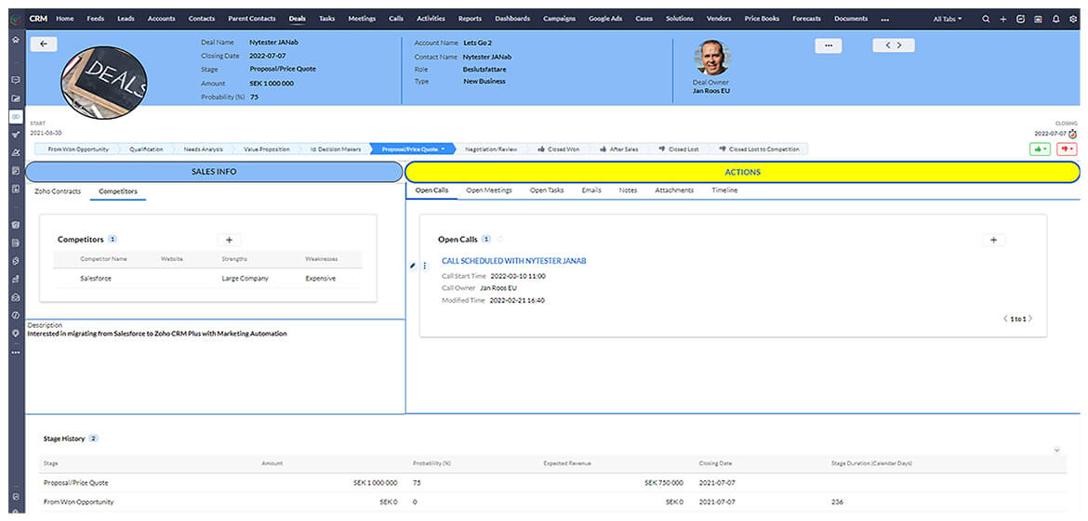Add a new competitor with plus icon
Image resolution: width=1088 pixels, height=521 pixels.
click(x=229, y=240)
